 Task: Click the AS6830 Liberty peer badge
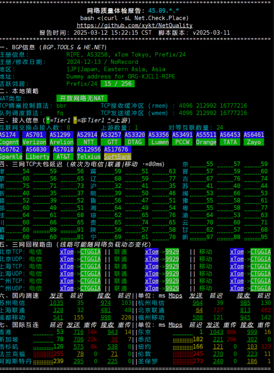coord(38,153)
